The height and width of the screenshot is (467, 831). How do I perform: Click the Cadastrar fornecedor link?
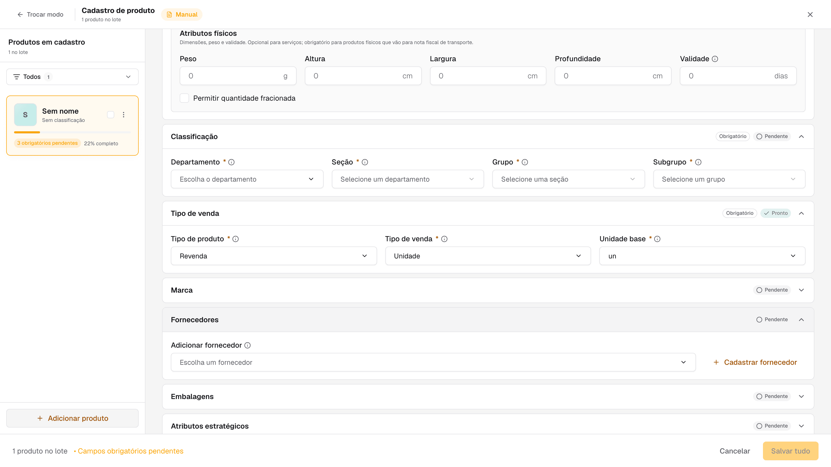(x=755, y=362)
